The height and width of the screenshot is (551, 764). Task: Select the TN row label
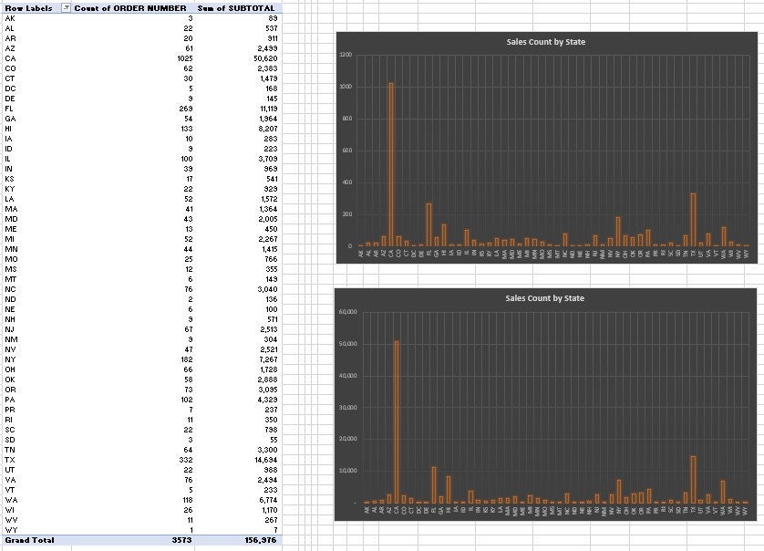(x=10, y=450)
